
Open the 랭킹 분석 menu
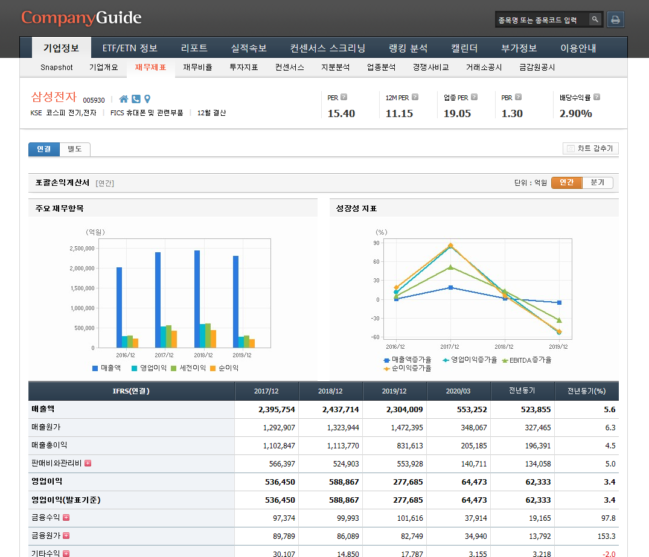tap(408, 48)
